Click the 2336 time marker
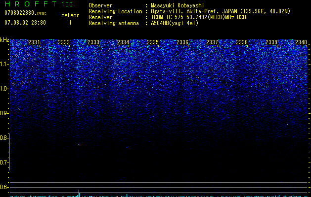Screen dimensions: 311x197 182,42
